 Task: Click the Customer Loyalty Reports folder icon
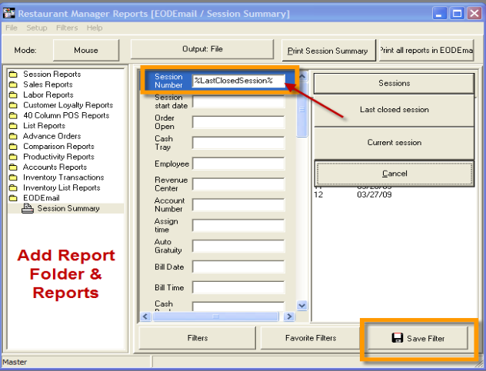pyautogui.click(x=13, y=105)
